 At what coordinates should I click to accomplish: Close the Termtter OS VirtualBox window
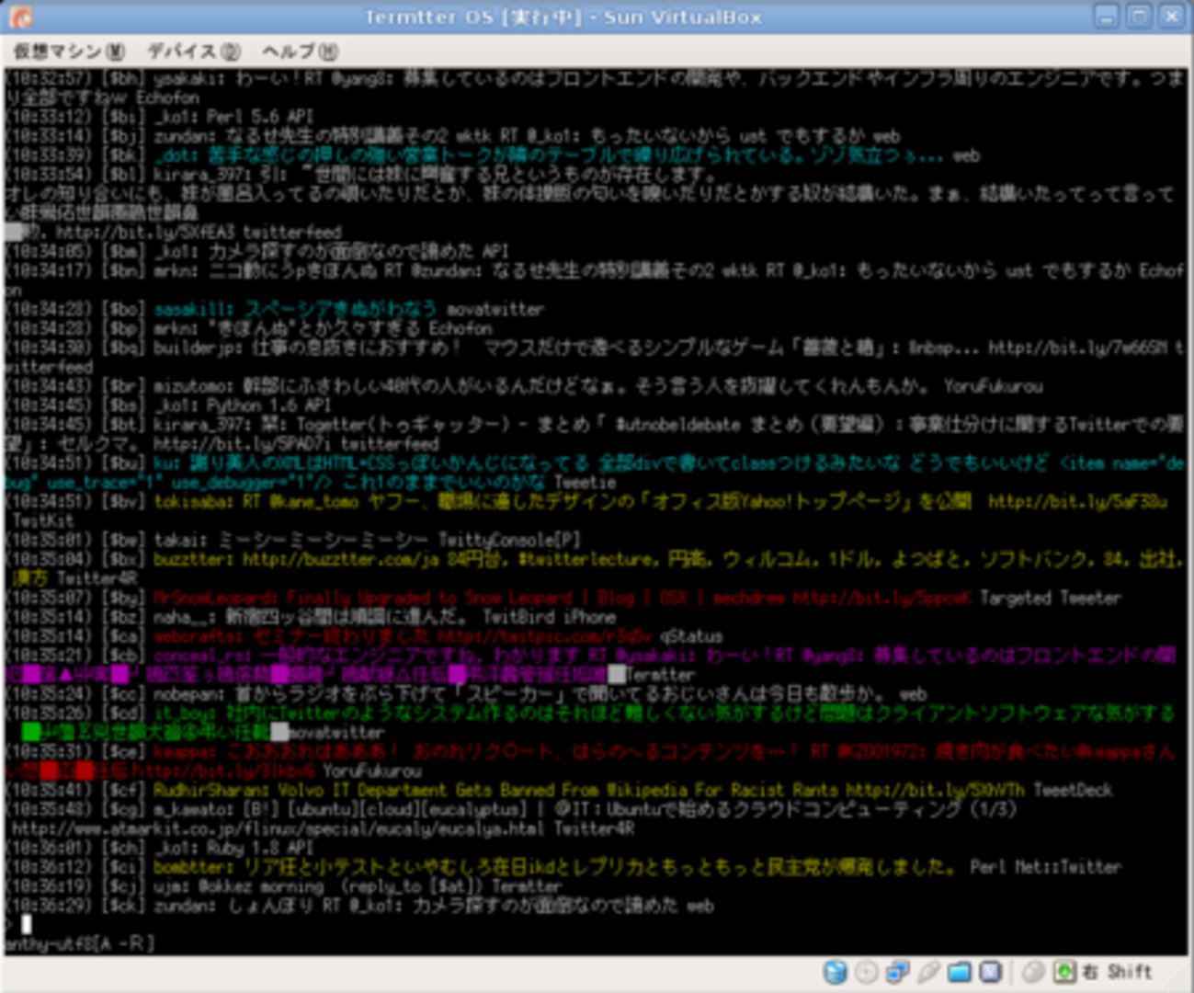click(1172, 17)
